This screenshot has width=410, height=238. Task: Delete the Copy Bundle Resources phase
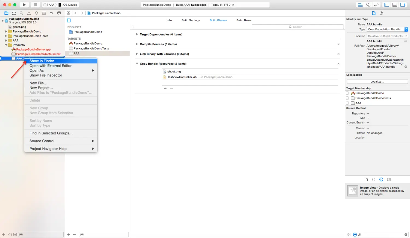[x=338, y=64]
